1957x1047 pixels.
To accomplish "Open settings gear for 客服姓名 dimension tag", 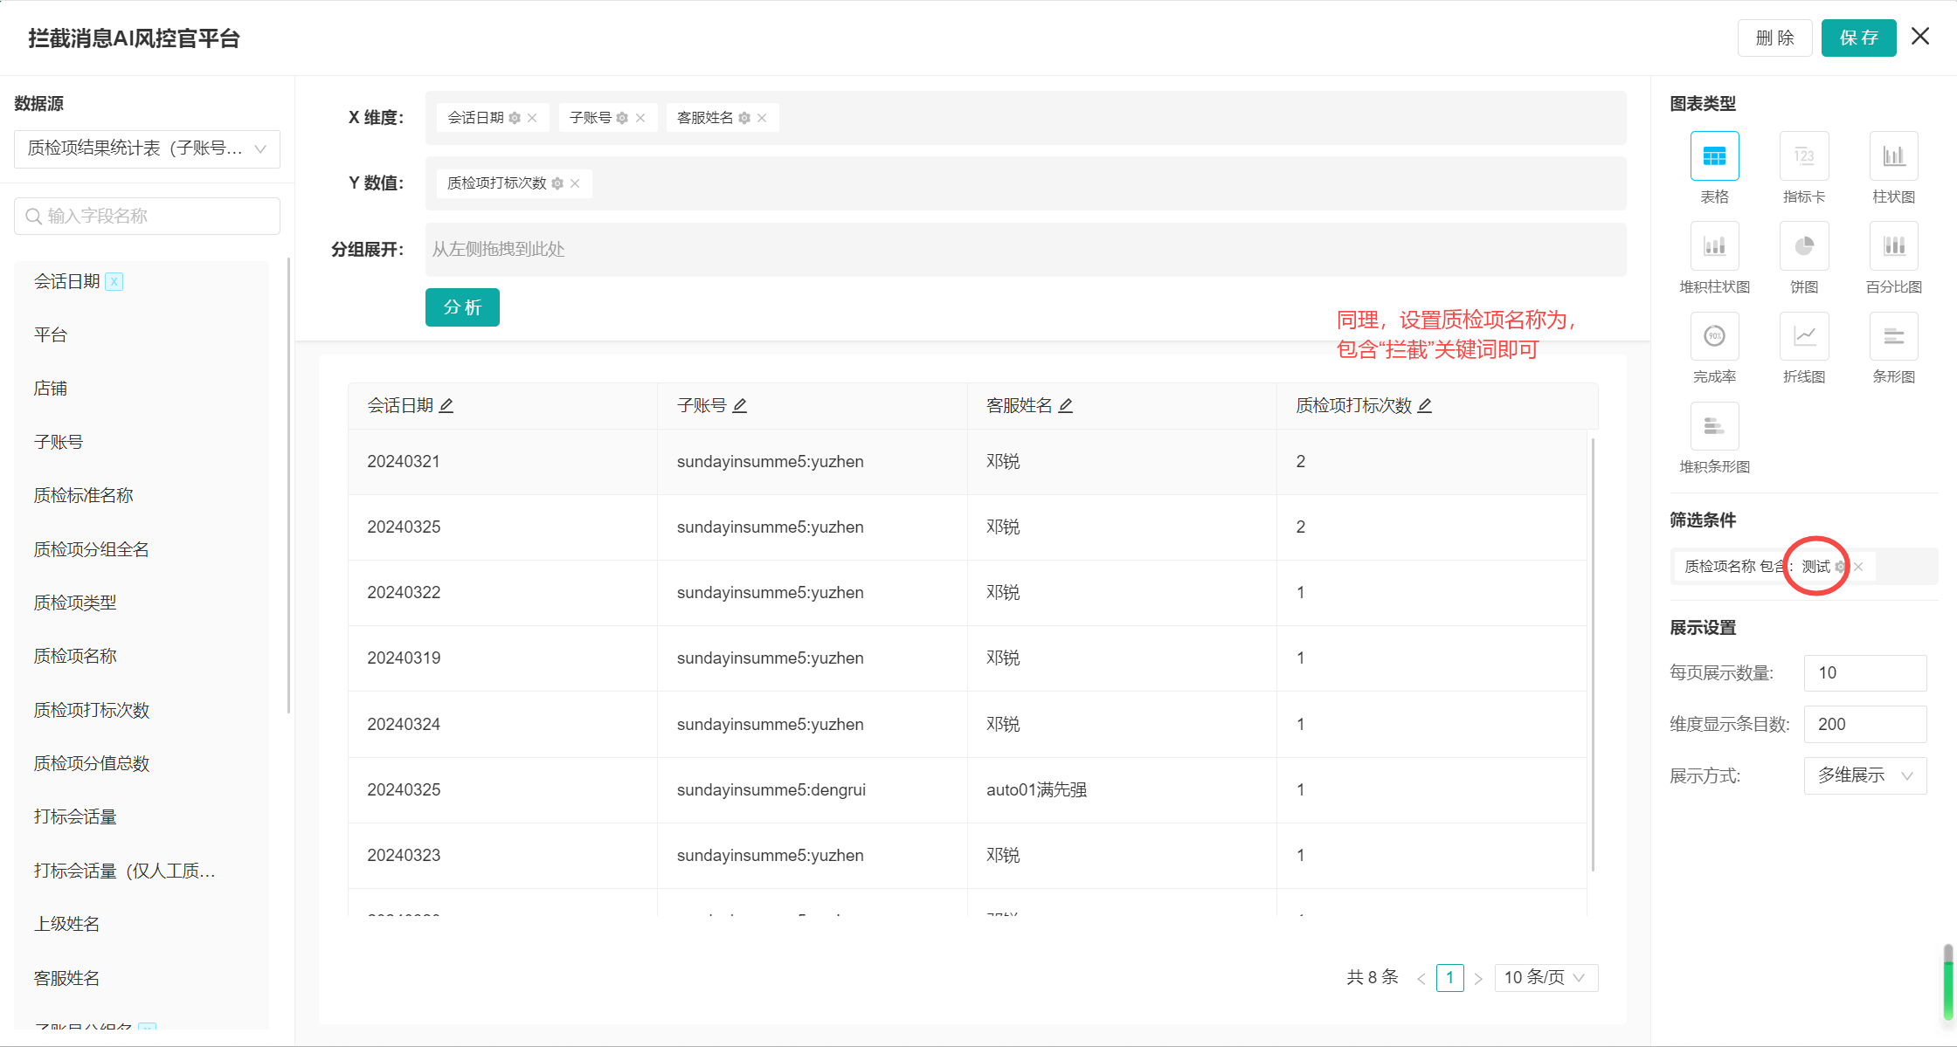I will point(744,118).
